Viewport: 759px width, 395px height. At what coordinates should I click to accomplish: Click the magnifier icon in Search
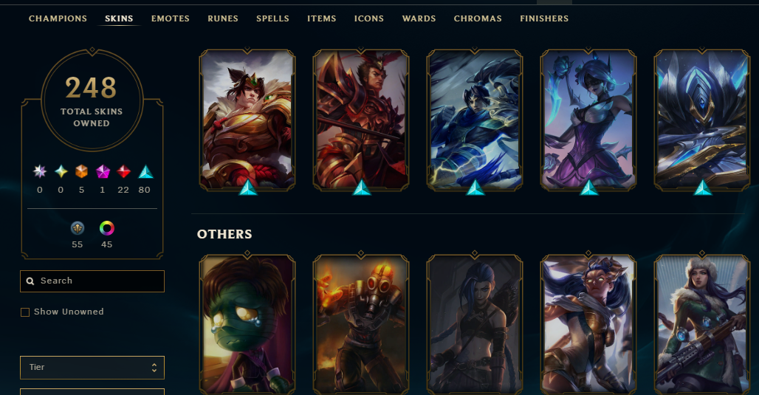pyautogui.click(x=30, y=281)
